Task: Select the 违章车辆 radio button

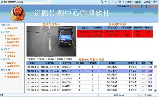Action: 46,59
